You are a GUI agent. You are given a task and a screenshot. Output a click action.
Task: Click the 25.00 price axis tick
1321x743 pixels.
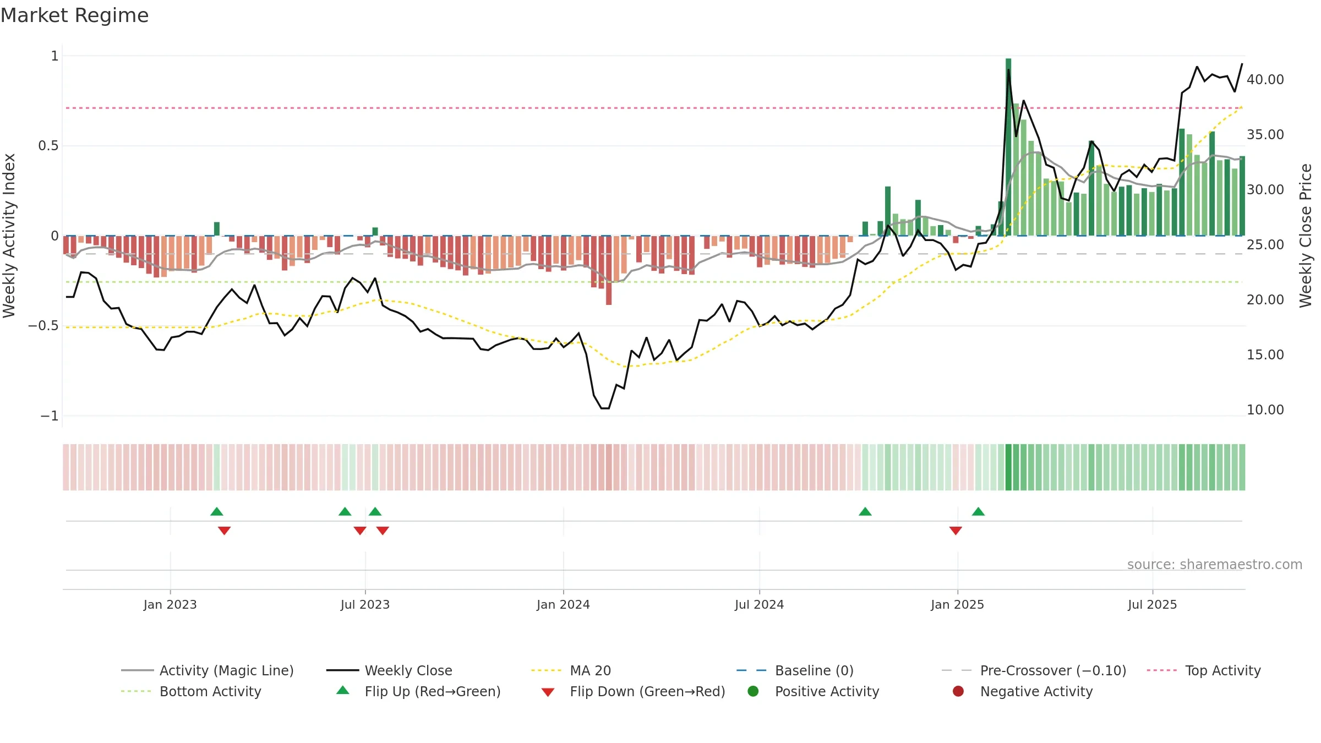click(1265, 245)
